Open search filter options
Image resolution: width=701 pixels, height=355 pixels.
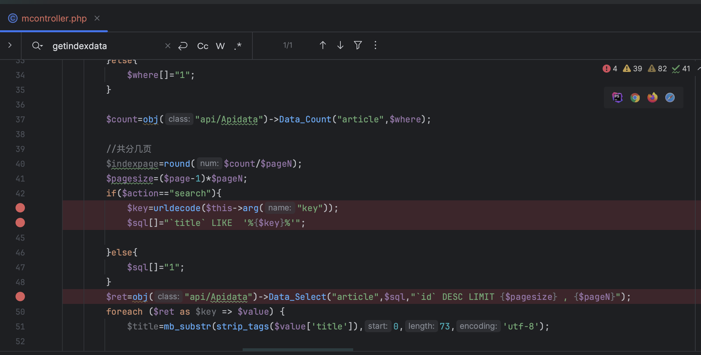pos(358,45)
